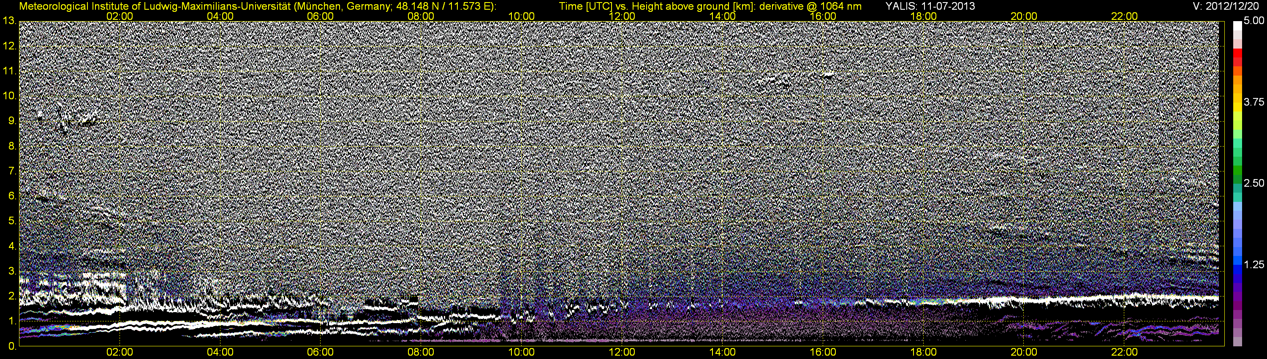1267x359 pixels.
Task: Click the 22:00 label on upper time axis
Action: click(1125, 16)
